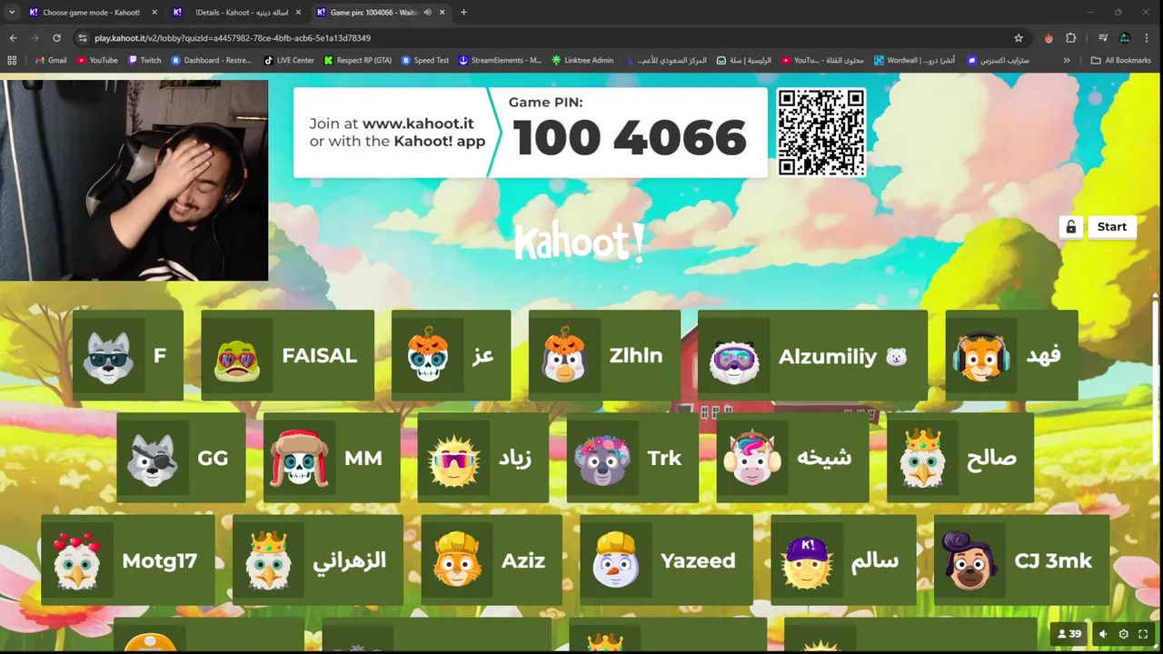The width and height of the screenshot is (1163, 654).
Task: Select player Zlhln penguin avatar
Action: [564, 356]
